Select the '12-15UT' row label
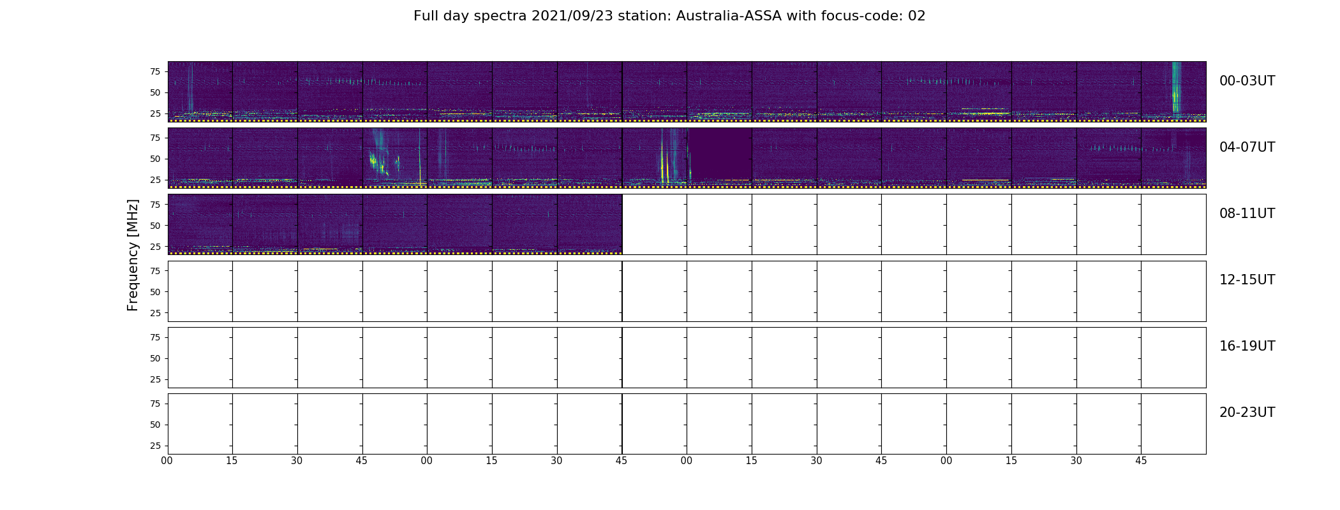This screenshot has height=510, width=1340. (x=1247, y=280)
